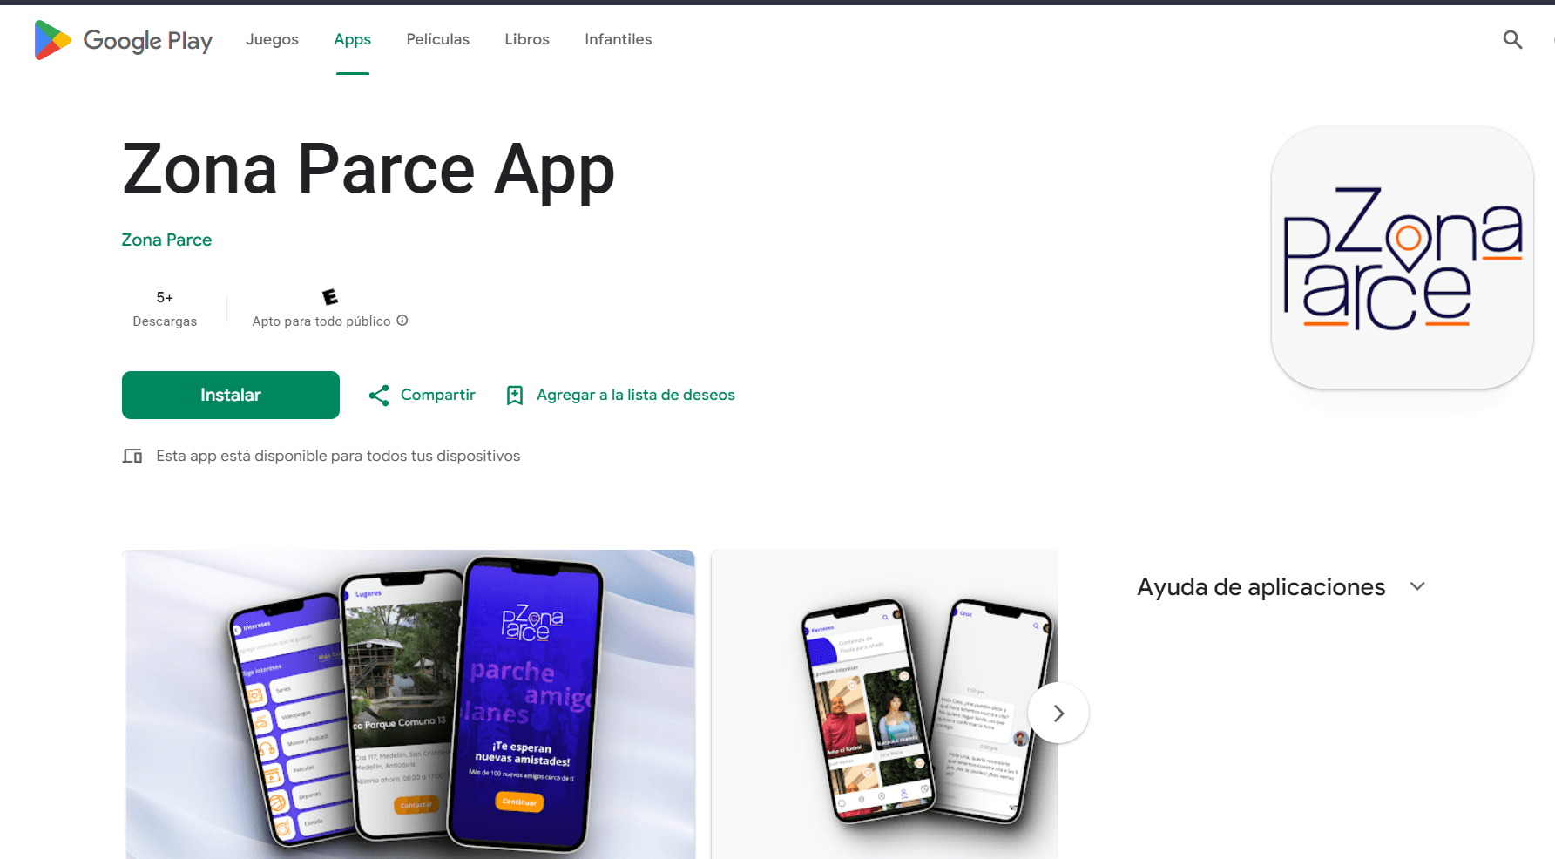This screenshot has height=859, width=1555.
Task: Click the Zona Parce app icon
Action: tap(1402, 258)
